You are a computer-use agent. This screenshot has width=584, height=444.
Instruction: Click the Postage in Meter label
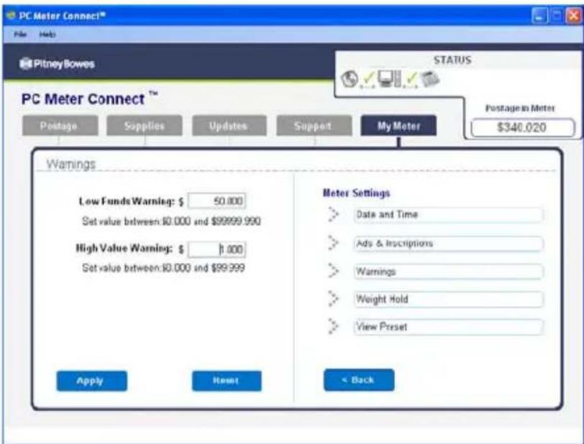pyautogui.click(x=520, y=108)
